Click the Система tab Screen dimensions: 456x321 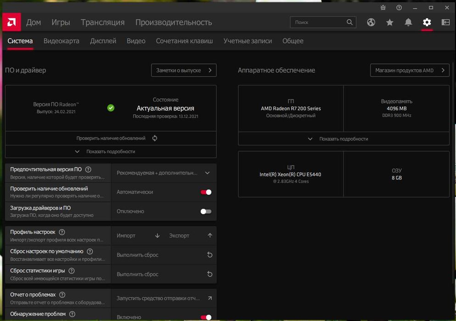tap(20, 41)
